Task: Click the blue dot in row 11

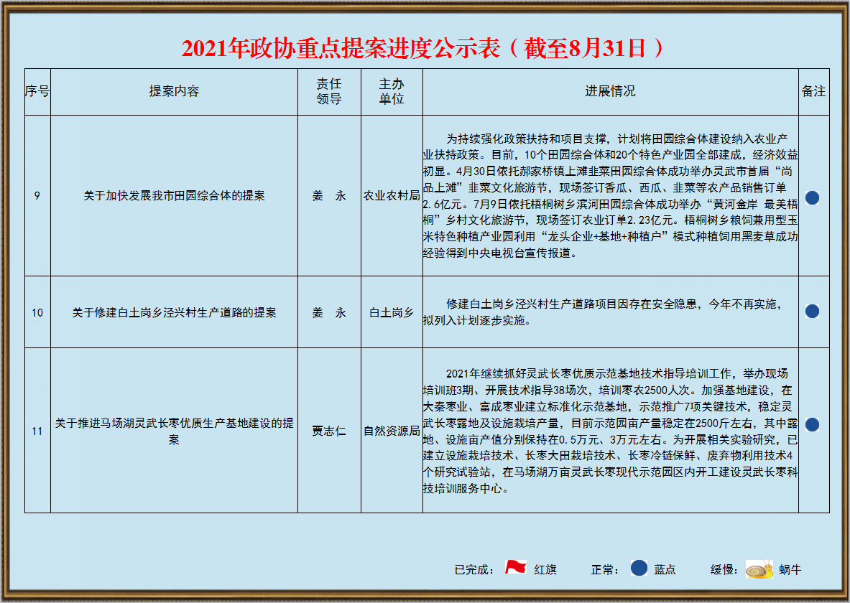Action: tap(812, 424)
